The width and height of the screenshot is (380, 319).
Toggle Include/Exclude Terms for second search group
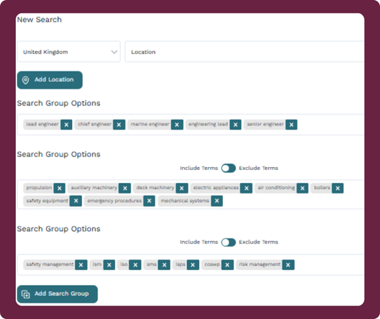(x=228, y=169)
